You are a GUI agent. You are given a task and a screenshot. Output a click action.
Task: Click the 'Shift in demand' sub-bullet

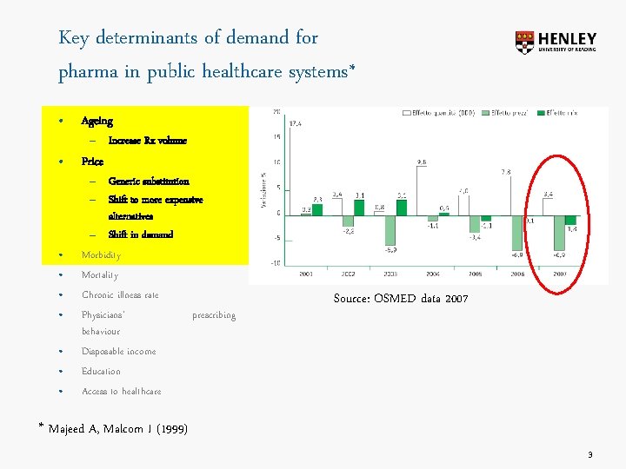[x=141, y=234]
